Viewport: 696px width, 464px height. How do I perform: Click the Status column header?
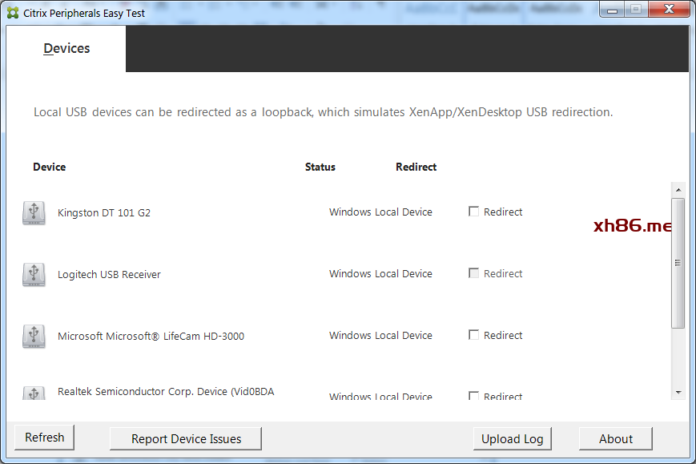point(320,167)
